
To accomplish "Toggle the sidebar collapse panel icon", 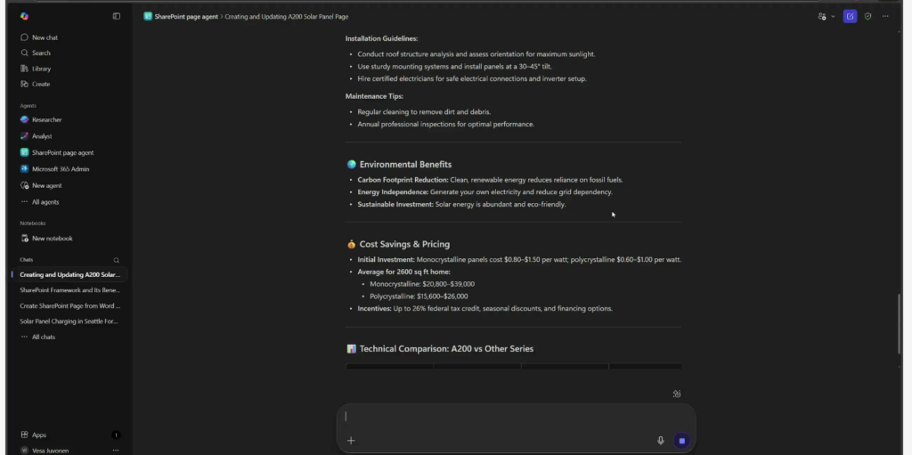I will tap(116, 16).
